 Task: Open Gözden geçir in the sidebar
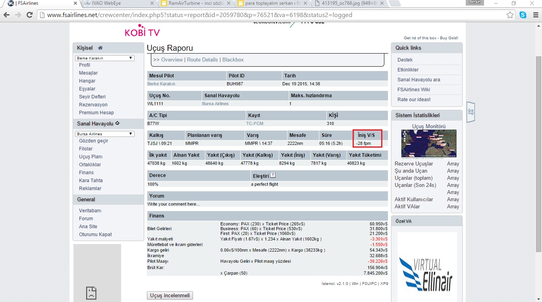point(94,141)
